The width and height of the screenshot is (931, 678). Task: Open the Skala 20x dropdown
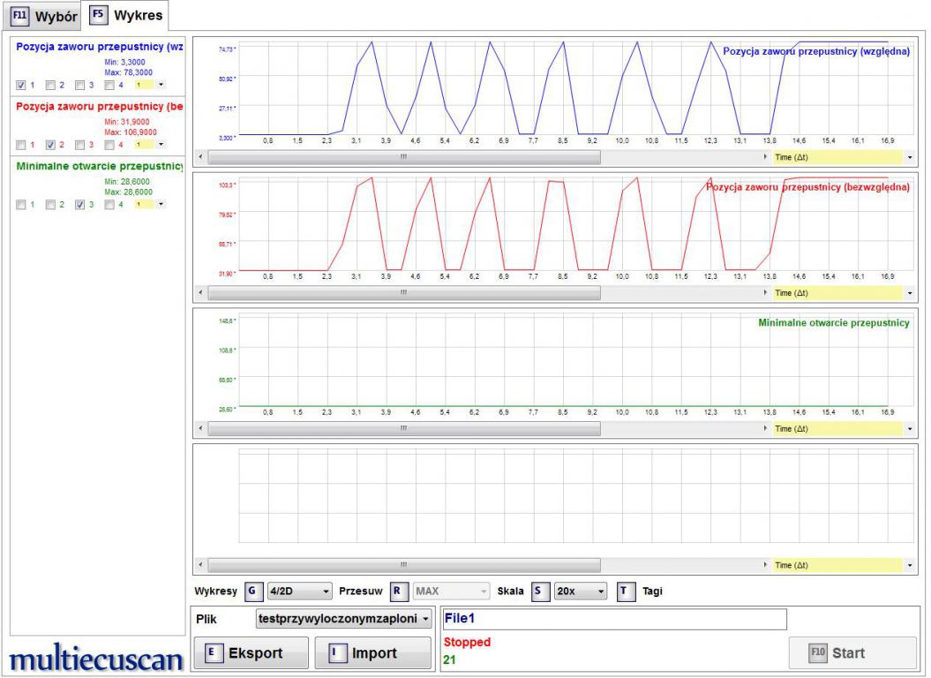(580, 591)
